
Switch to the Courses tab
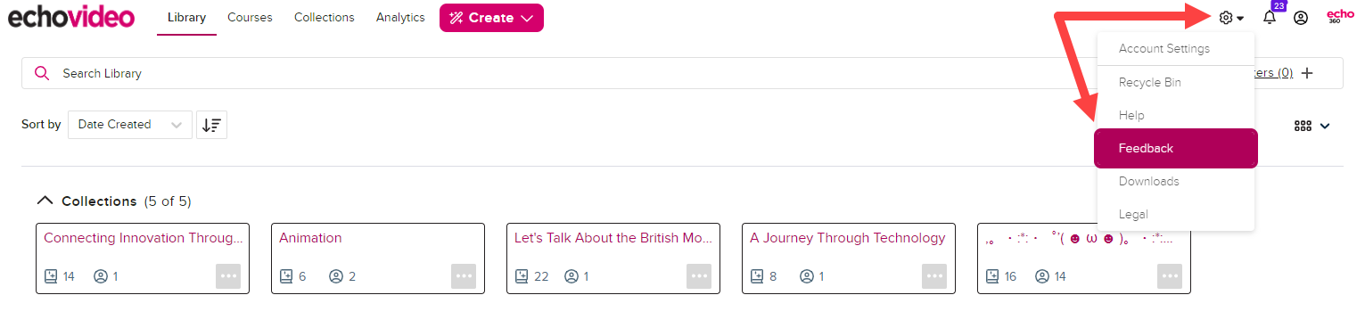250,18
